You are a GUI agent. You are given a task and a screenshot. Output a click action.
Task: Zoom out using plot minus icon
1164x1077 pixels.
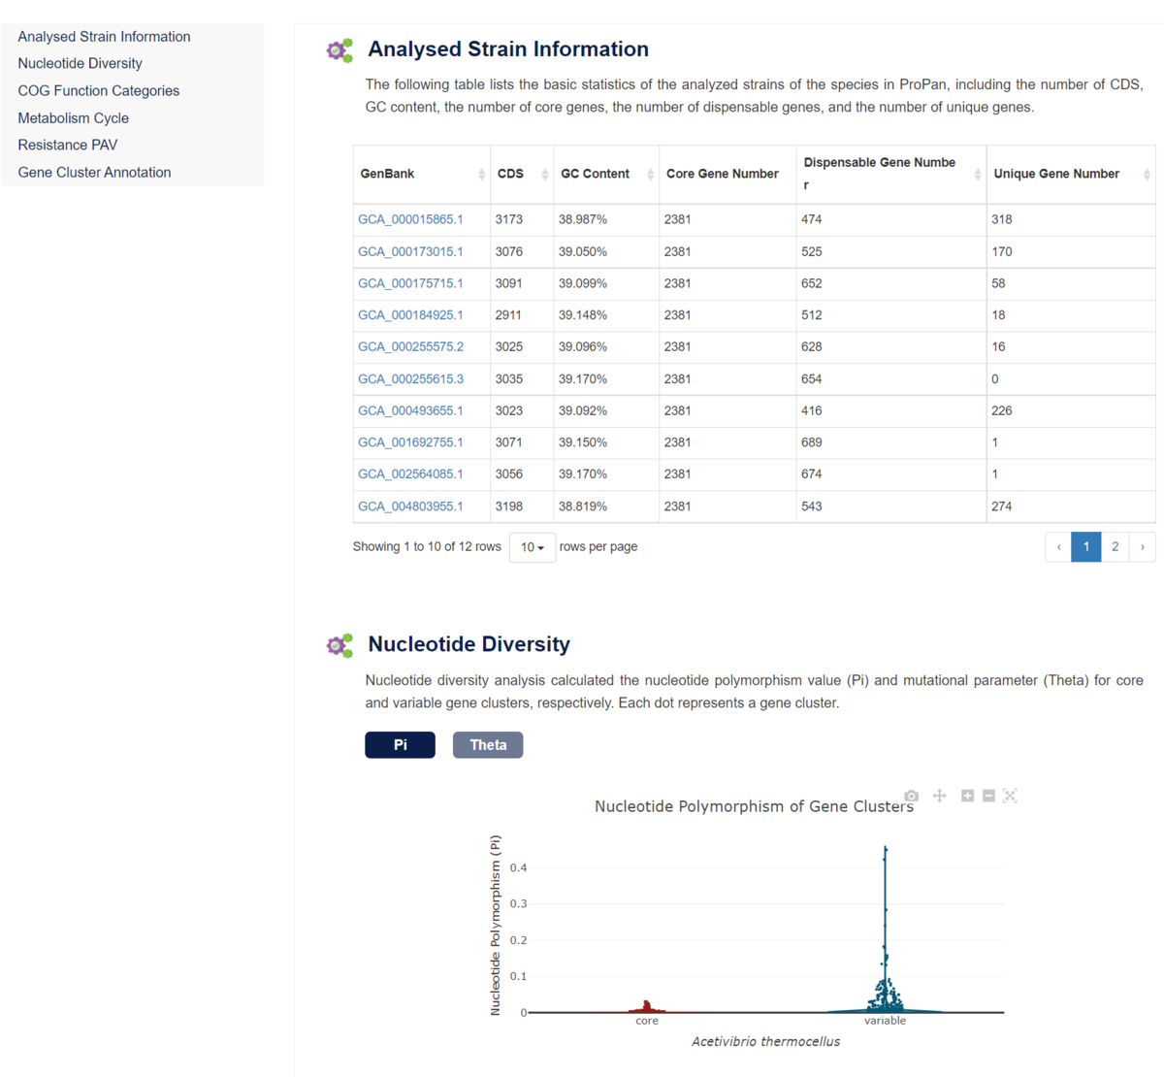click(x=988, y=796)
